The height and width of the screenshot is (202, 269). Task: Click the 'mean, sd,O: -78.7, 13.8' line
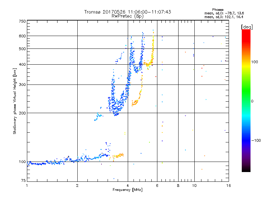pos(224,13)
